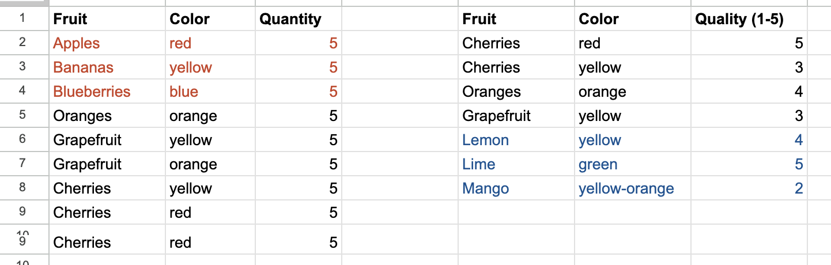The width and height of the screenshot is (831, 265).
Task: Click the blue color cell
Action: coord(184,92)
